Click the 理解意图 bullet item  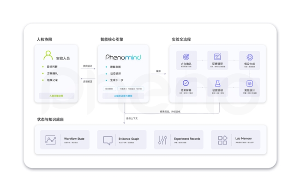pyautogui.click(x=115, y=67)
